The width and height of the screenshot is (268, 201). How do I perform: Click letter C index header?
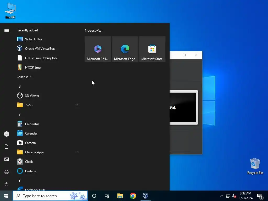(20, 115)
